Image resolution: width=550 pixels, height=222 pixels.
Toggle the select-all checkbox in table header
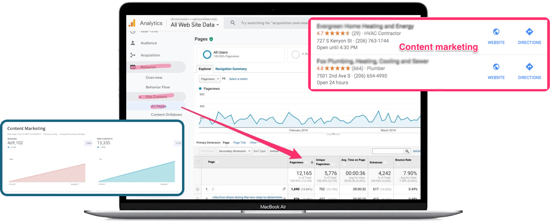coord(198,162)
